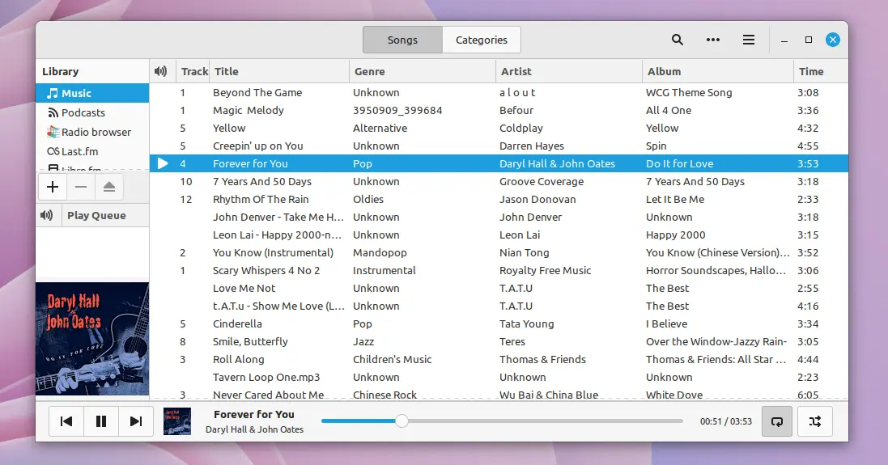Click the minus remove button in sidebar
The width and height of the screenshot is (888, 465).
pyautogui.click(x=80, y=187)
